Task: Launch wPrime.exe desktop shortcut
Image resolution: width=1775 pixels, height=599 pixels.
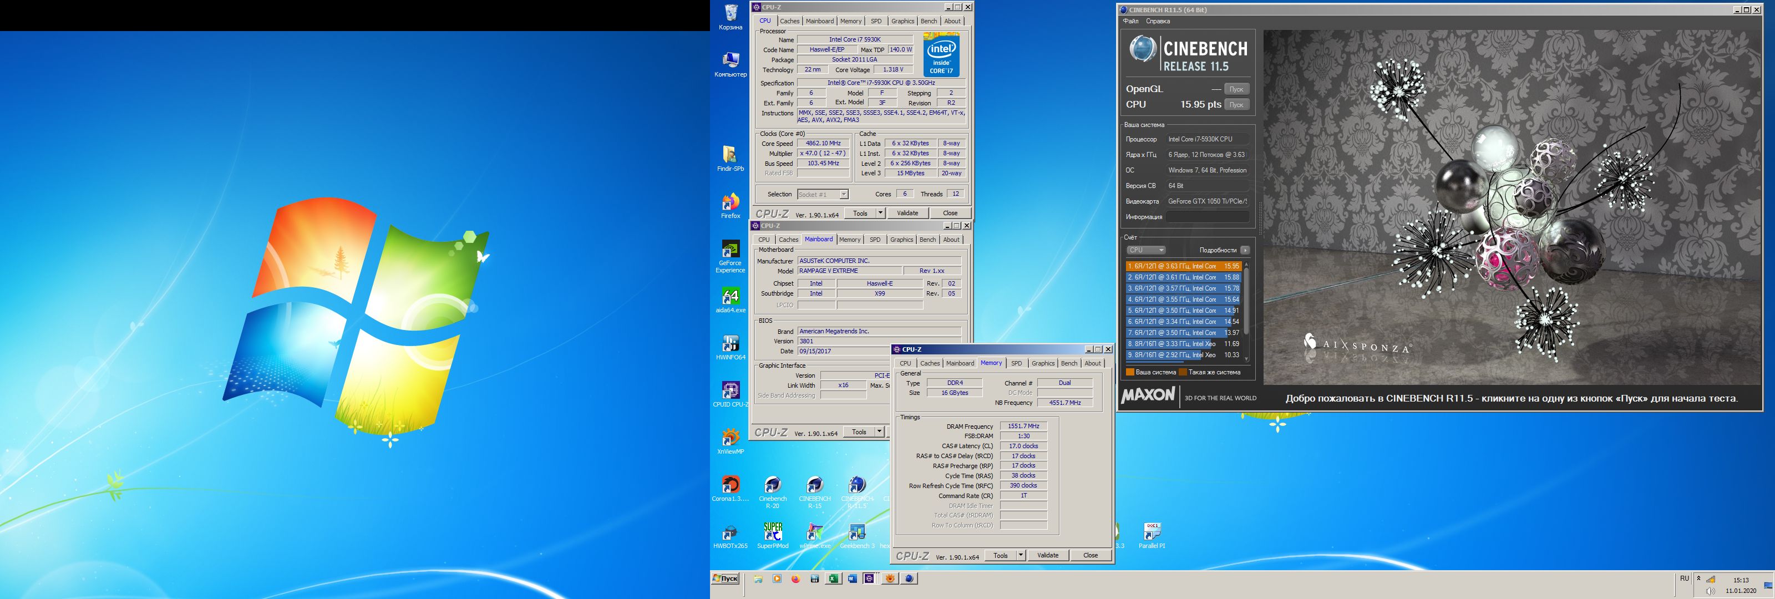Action: coord(814,536)
